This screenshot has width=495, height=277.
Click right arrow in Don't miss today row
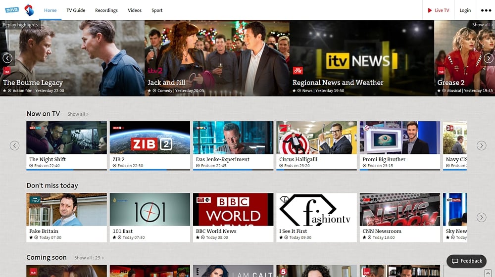point(481,217)
